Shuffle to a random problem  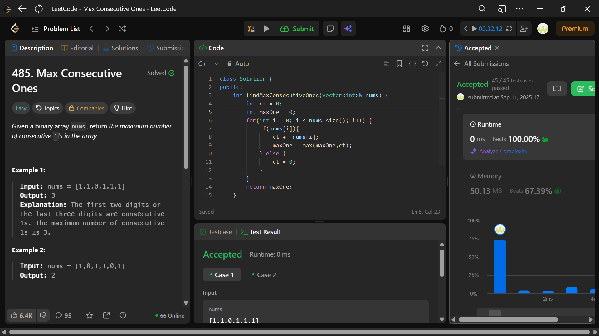[122, 29]
